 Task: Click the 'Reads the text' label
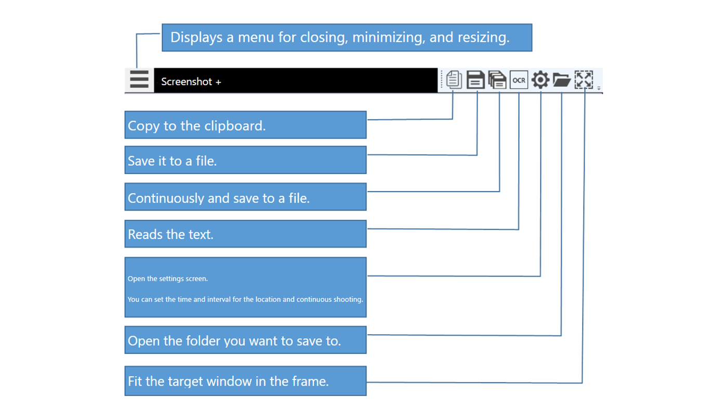pyautogui.click(x=245, y=233)
